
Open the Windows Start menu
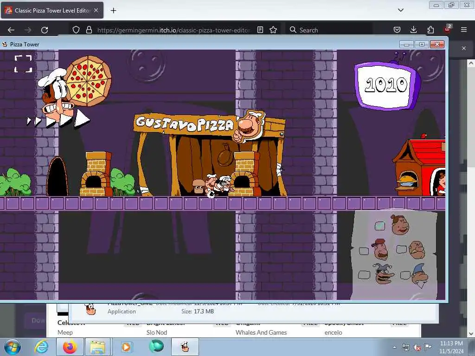13,347
